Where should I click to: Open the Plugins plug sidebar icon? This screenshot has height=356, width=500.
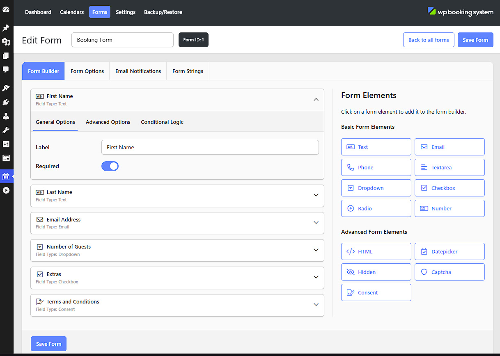(6, 102)
